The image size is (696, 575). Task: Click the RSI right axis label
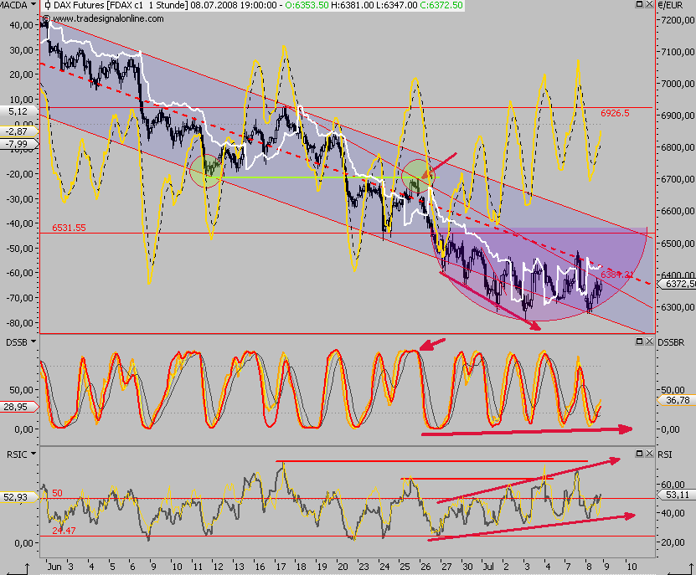(x=664, y=454)
